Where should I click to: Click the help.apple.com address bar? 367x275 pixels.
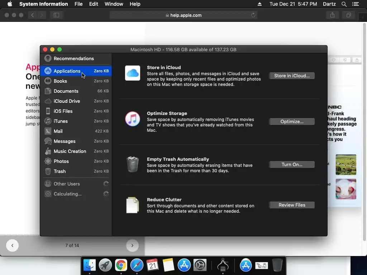pyautogui.click(x=183, y=15)
